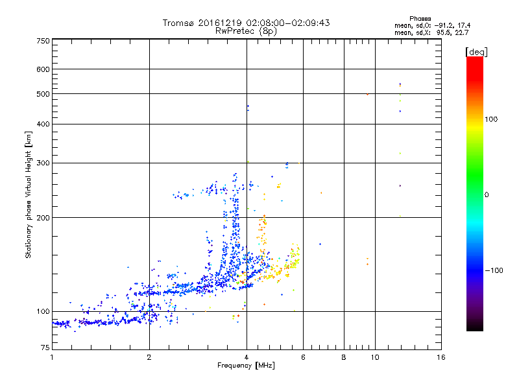Click the x-axis '8' tick label
519x389 pixels.
(344, 357)
